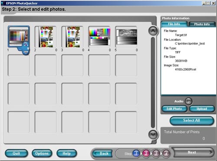217x161 pixels.
Task: Open the Options dialog
Action: [x=42, y=153]
